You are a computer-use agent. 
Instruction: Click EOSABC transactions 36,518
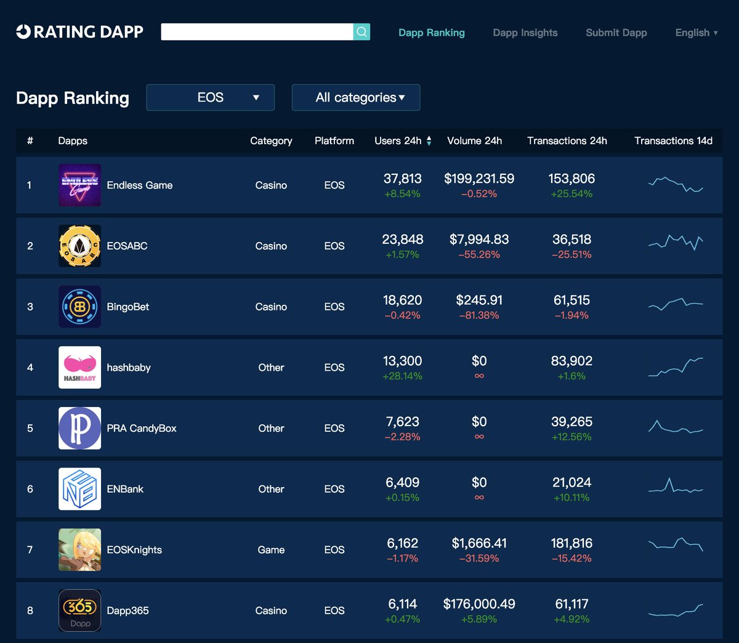(x=571, y=240)
